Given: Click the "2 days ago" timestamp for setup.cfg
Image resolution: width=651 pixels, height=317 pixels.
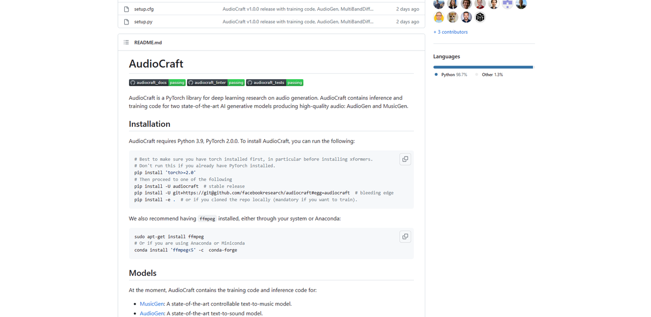Looking at the screenshot, I should tap(407, 9).
